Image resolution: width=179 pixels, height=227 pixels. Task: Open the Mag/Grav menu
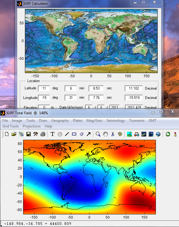pyautogui.click(x=94, y=121)
